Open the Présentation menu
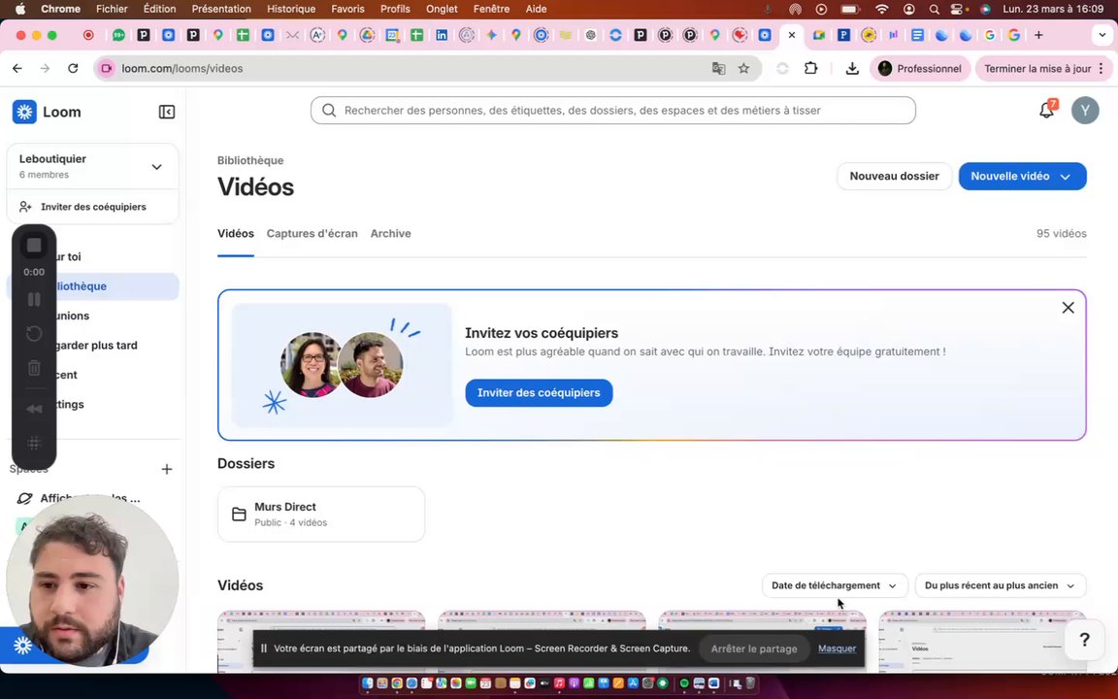This screenshot has width=1118, height=699. 221,10
